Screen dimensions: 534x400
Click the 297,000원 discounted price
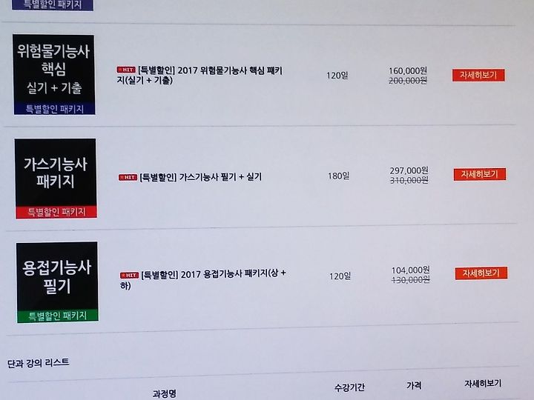tap(409, 170)
